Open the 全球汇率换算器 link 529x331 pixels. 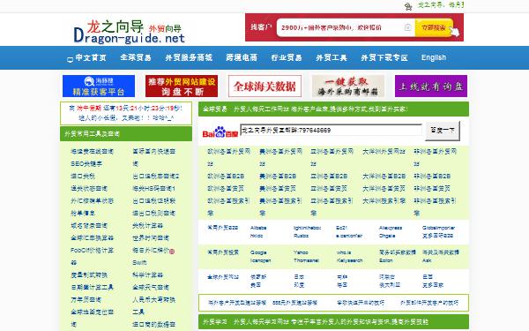coord(92,237)
